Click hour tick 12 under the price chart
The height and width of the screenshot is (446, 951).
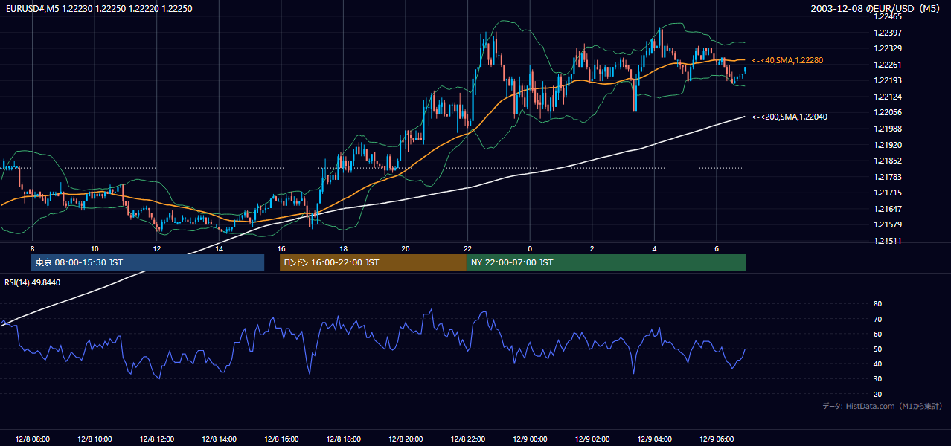tap(157, 248)
